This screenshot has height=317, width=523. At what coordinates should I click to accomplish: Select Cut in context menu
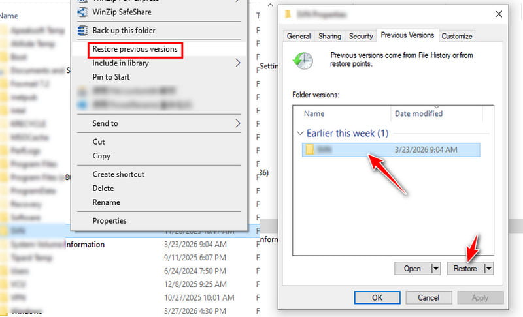point(99,142)
